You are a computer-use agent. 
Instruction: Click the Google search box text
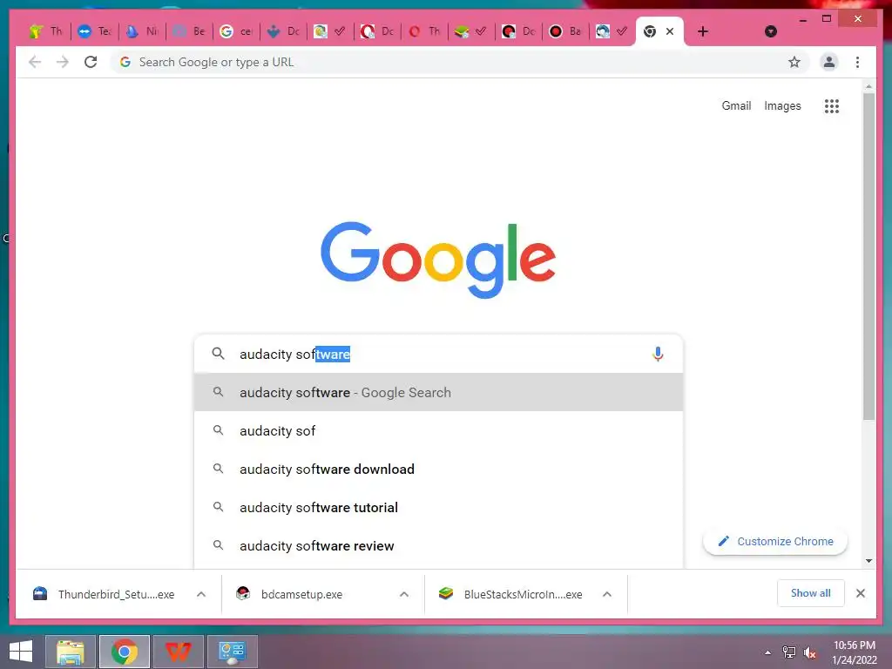294,355
